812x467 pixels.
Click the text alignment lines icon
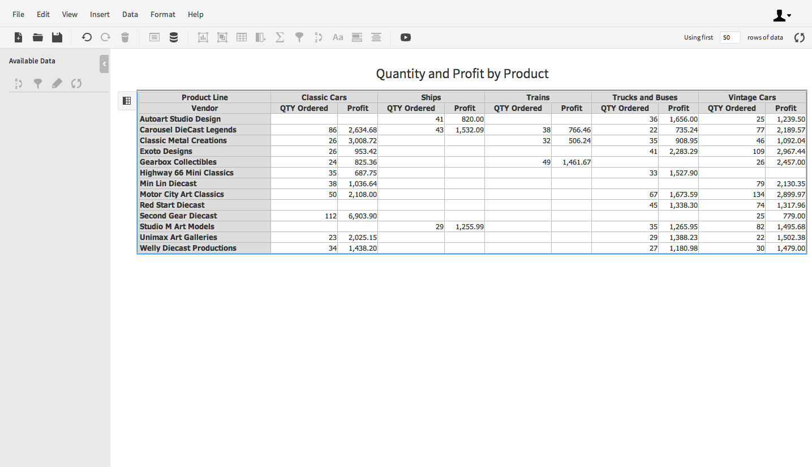click(x=376, y=37)
